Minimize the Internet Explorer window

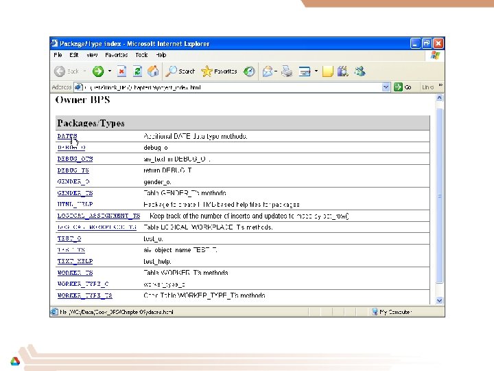point(415,43)
